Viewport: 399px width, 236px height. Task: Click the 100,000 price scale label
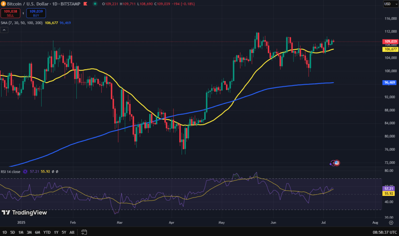390,71
